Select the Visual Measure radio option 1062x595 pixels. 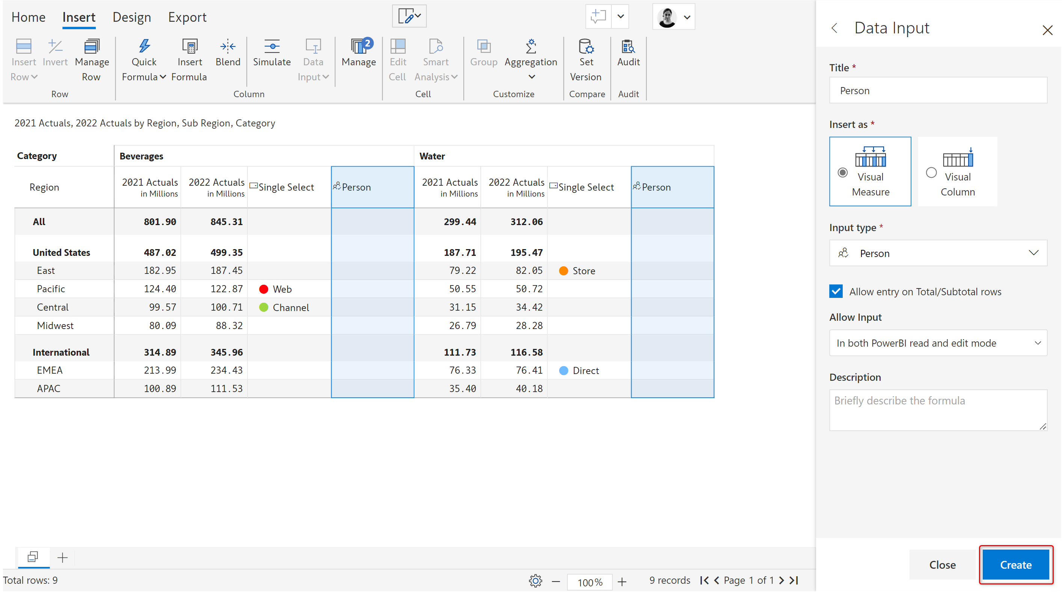pyautogui.click(x=843, y=173)
